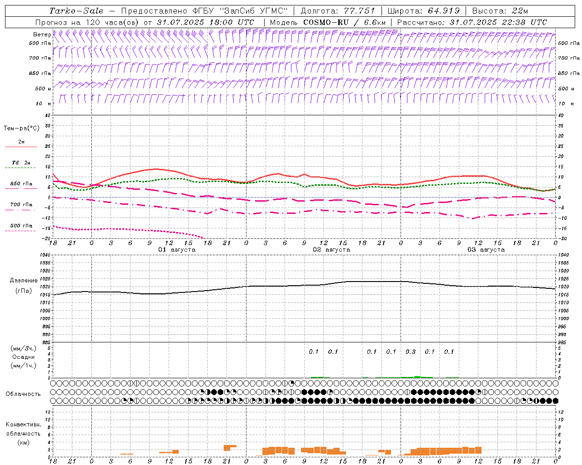Screen dimensions: 582x465
Task: Click the latitude value Широта: 64.919
Action: coord(424,11)
